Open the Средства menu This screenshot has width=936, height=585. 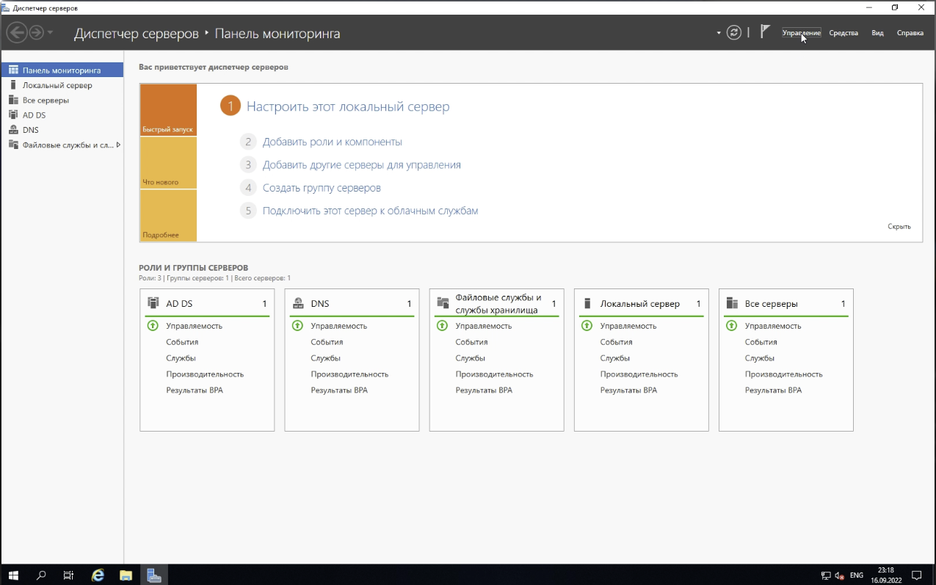[844, 33]
